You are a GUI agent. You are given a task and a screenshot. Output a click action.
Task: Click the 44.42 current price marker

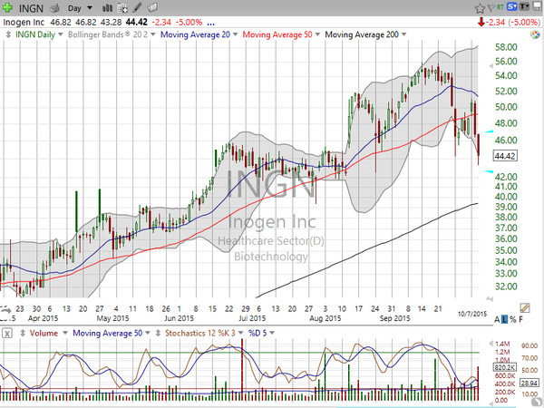[x=505, y=156]
